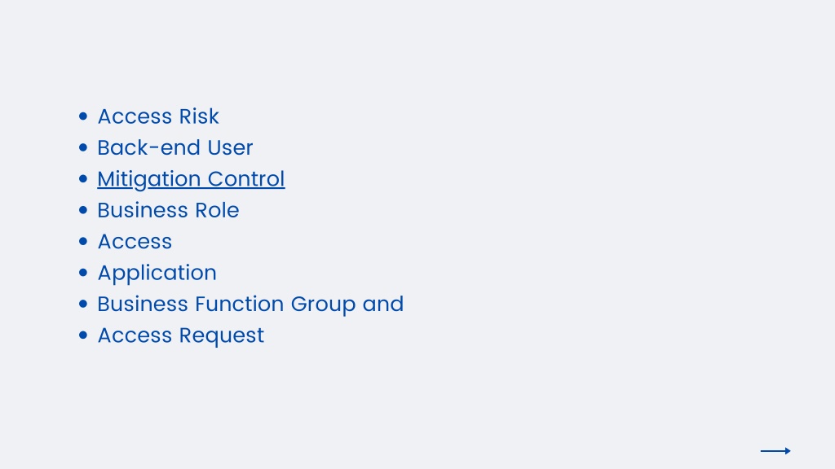Click the bullet dot before Business Role
835x469 pixels.
coord(83,211)
